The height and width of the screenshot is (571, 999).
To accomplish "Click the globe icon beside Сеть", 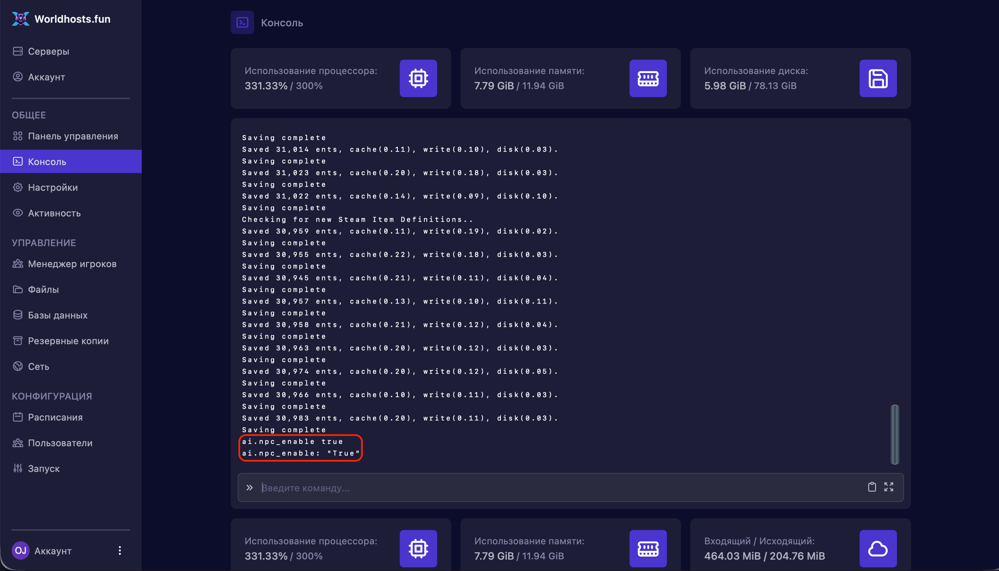I will pos(18,366).
